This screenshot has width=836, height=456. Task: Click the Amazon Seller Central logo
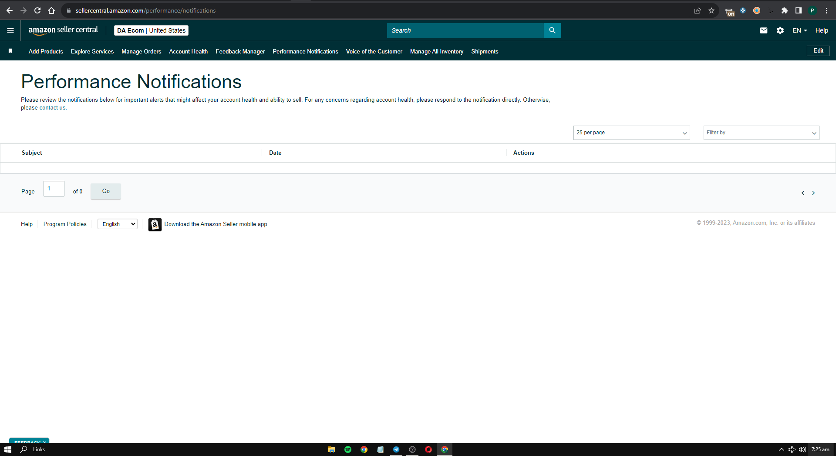click(63, 30)
